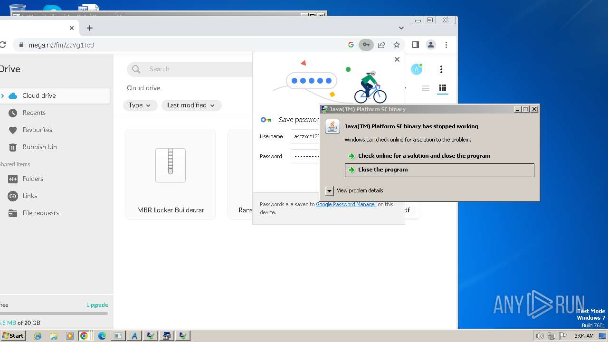Close the Save password popup
This screenshot has height=342, width=608.
pyautogui.click(x=397, y=59)
